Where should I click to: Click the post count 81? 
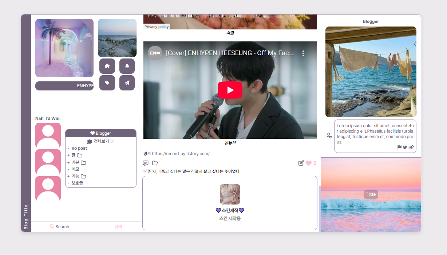[x=112, y=141]
